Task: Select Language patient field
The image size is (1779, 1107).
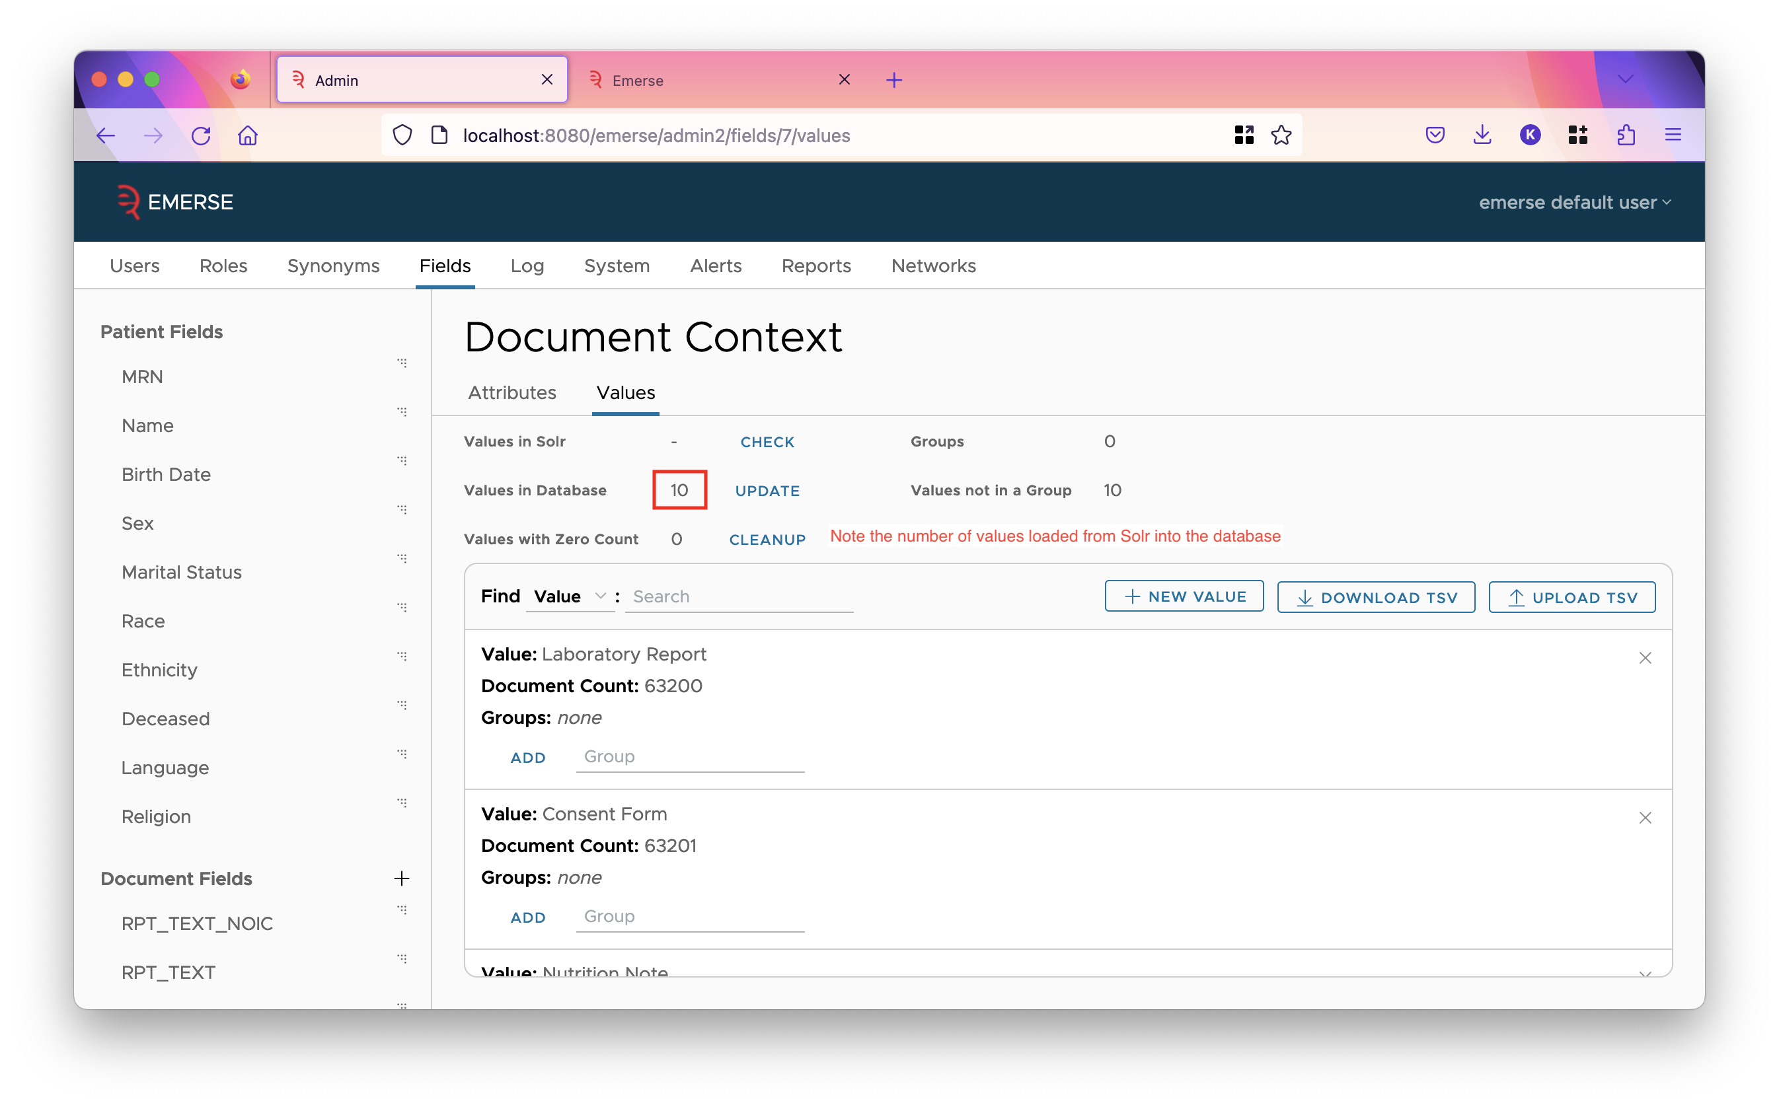Action: tap(165, 769)
